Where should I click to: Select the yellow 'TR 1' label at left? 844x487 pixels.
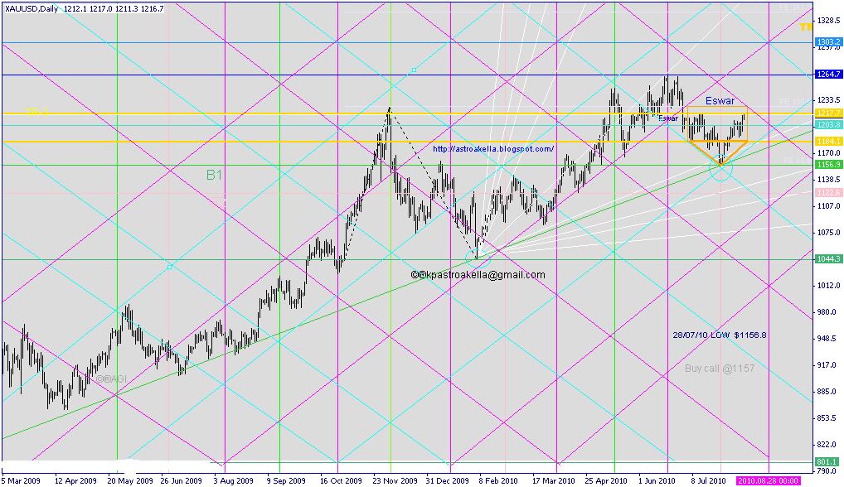[37, 112]
